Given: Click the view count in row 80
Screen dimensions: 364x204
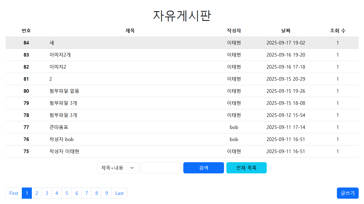Looking at the screenshot, I should pyautogui.click(x=338, y=91).
